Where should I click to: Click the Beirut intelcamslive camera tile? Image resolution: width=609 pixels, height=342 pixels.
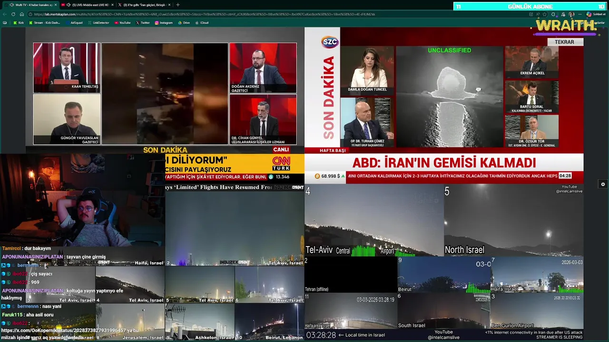pos(444,275)
